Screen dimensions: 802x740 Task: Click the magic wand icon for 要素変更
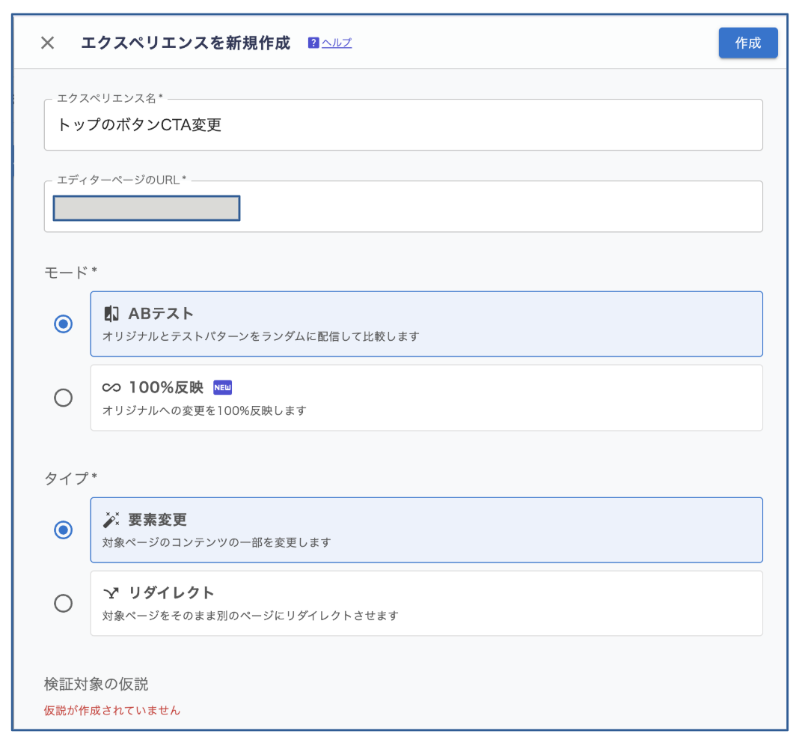click(111, 520)
